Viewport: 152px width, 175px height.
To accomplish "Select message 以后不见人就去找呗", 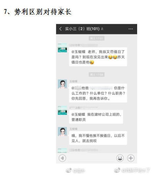I will point(98,138).
